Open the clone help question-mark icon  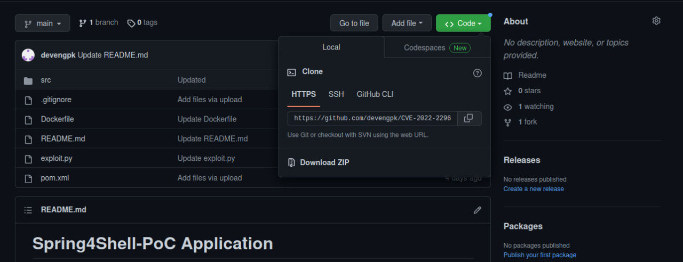[478, 73]
